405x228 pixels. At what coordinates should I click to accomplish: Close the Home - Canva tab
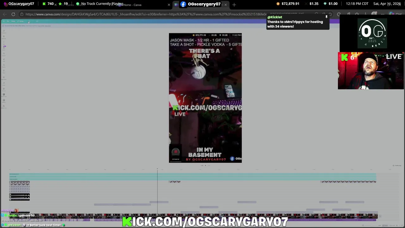coord(169,5)
